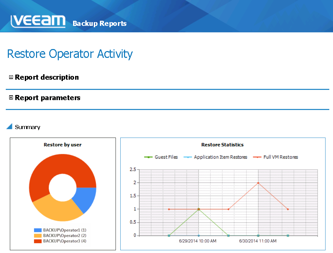Click the 2.5 y-axis value
This screenshot has height=253, width=333.
133,169
